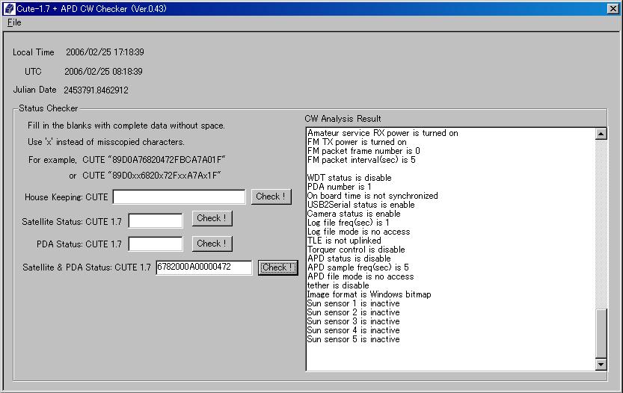Click the Satellite & PDA Status input field
This screenshot has width=623, height=393.
pyautogui.click(x=204, y=267)
